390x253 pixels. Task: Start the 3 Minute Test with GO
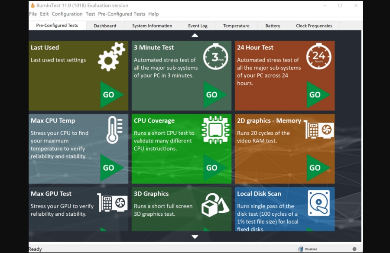(215, 94)
